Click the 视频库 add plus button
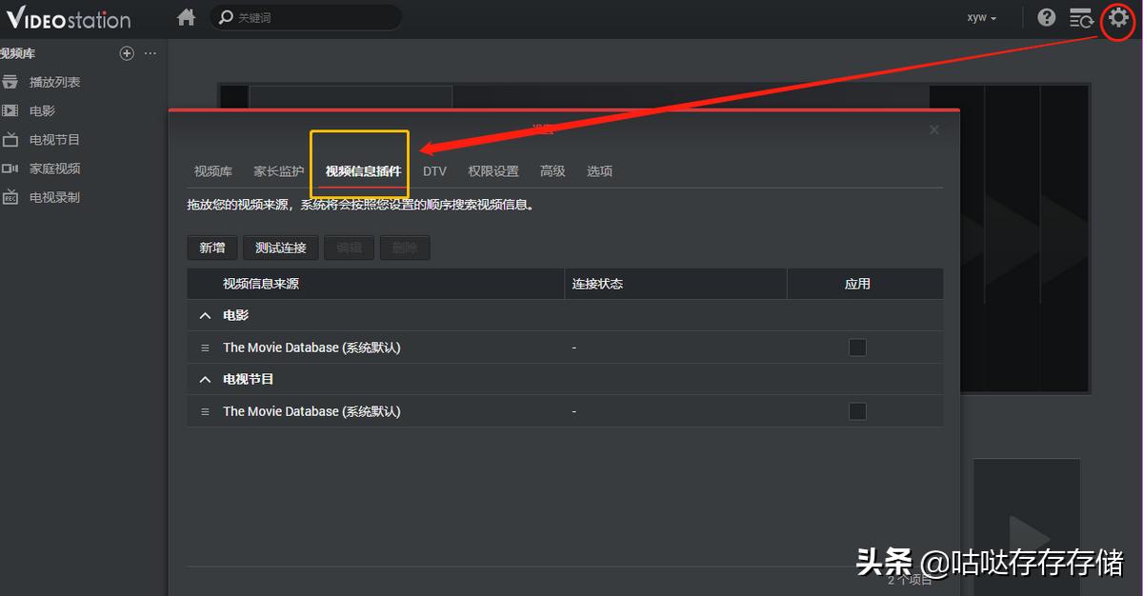This screenshot has width=1143, height=596. point(126,53)
